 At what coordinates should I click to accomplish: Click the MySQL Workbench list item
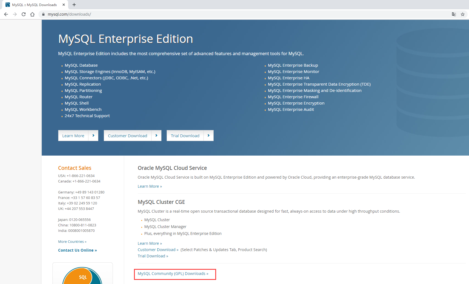click(83, 109)
